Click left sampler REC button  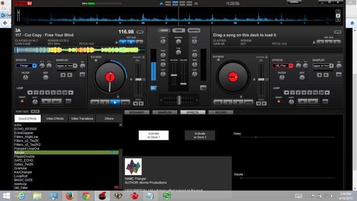pos(83,75)
